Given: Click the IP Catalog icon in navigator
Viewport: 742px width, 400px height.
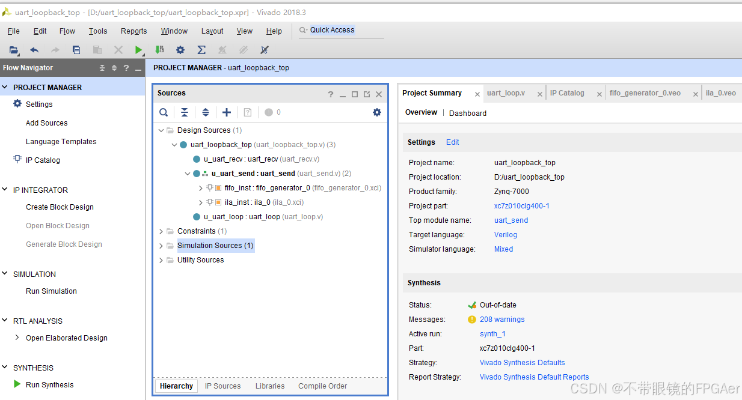Looking at the screenshot, I should [x=17, y=160].
